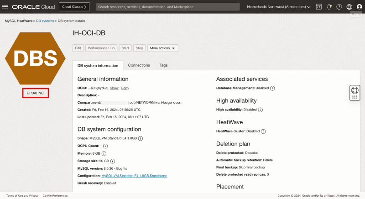The width and height of the screenshot is (365, 199).
Task: Open MySQL.VM.Standard.E4.1.8GB.Standalone configuration link
Action: click(x=134, y=176)
